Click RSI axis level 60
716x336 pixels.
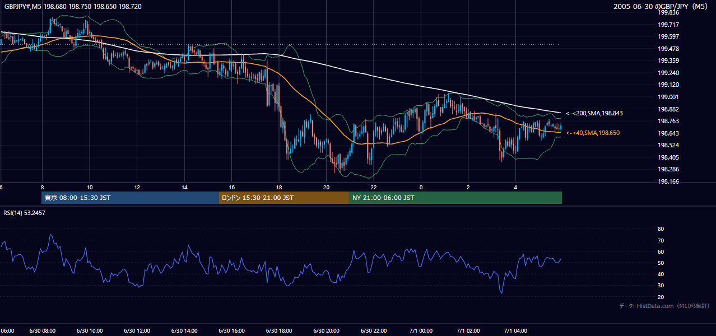pos(661,251)
